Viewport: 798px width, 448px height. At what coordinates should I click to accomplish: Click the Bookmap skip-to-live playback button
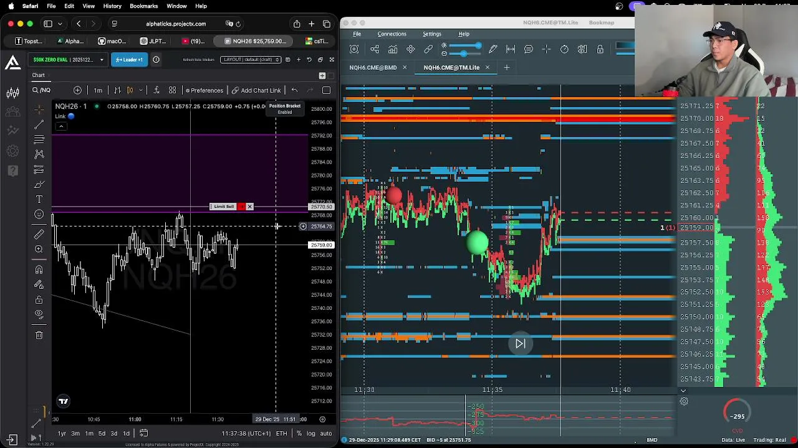point(521,343)
